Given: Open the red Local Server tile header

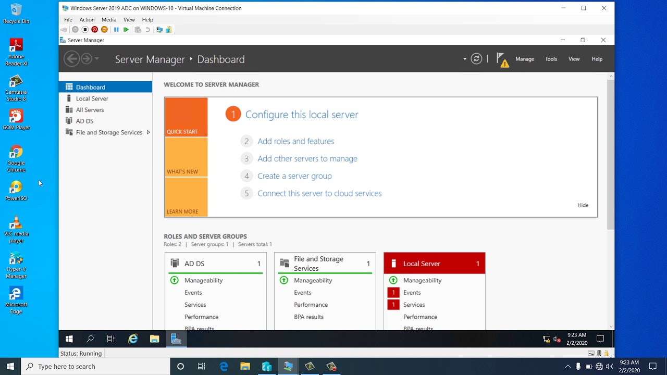Looking at the screenshot, I should [435, 264].
